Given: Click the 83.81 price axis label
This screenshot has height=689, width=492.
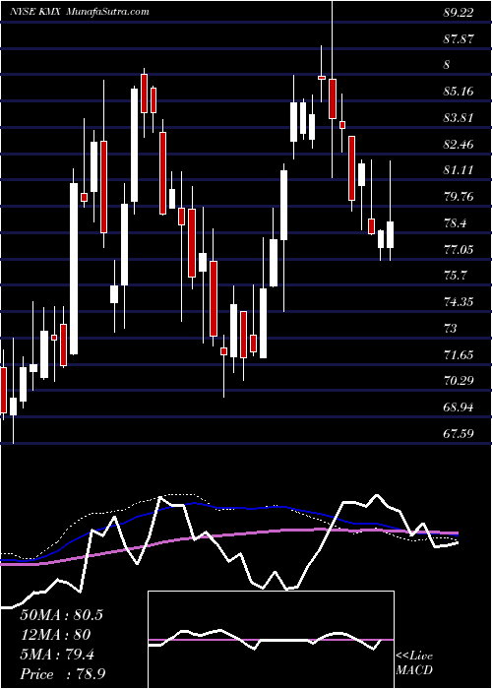Looking at the screenshot, I should pos(459,118).
